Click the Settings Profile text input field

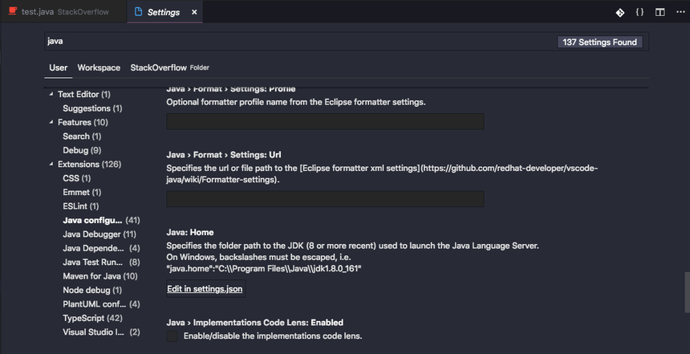(x=325, y=121)
